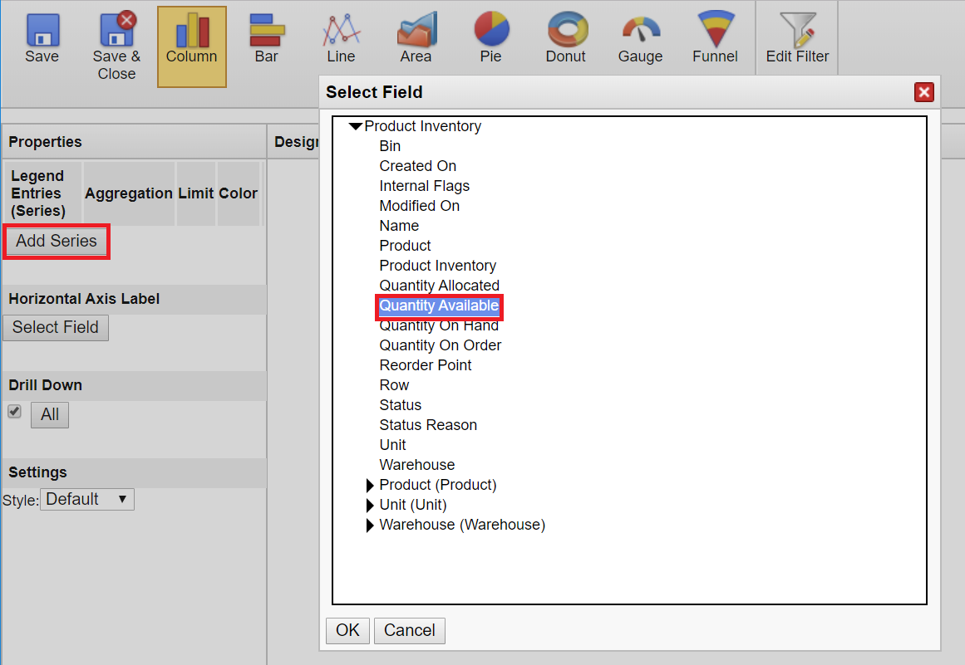This screenshot has height=665, width=965.
Task: Expand the Warehouse (Warehouse) node
Action: coord(371,525)
